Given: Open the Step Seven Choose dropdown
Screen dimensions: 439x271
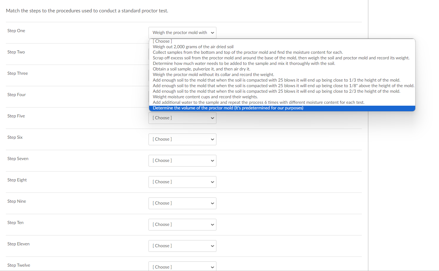Looking at the screenshot, I should [182, 160].
